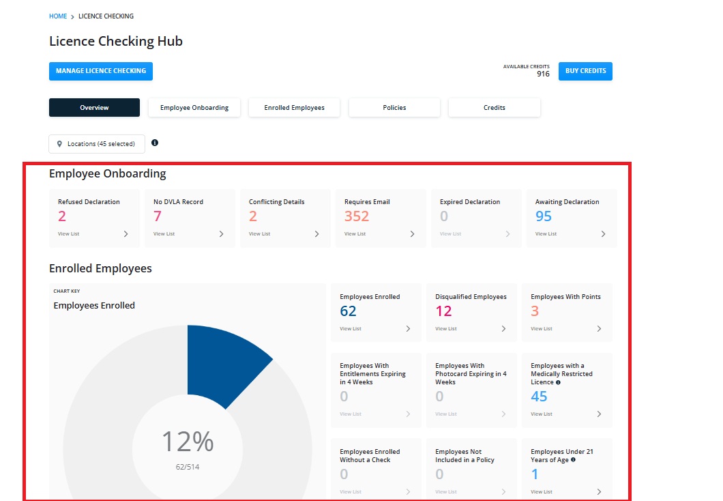This screenshot has width=723, height=501.
Task: Click the location pin icon in Locations filter
Action: pyautogui.click(x=59, y=144)
